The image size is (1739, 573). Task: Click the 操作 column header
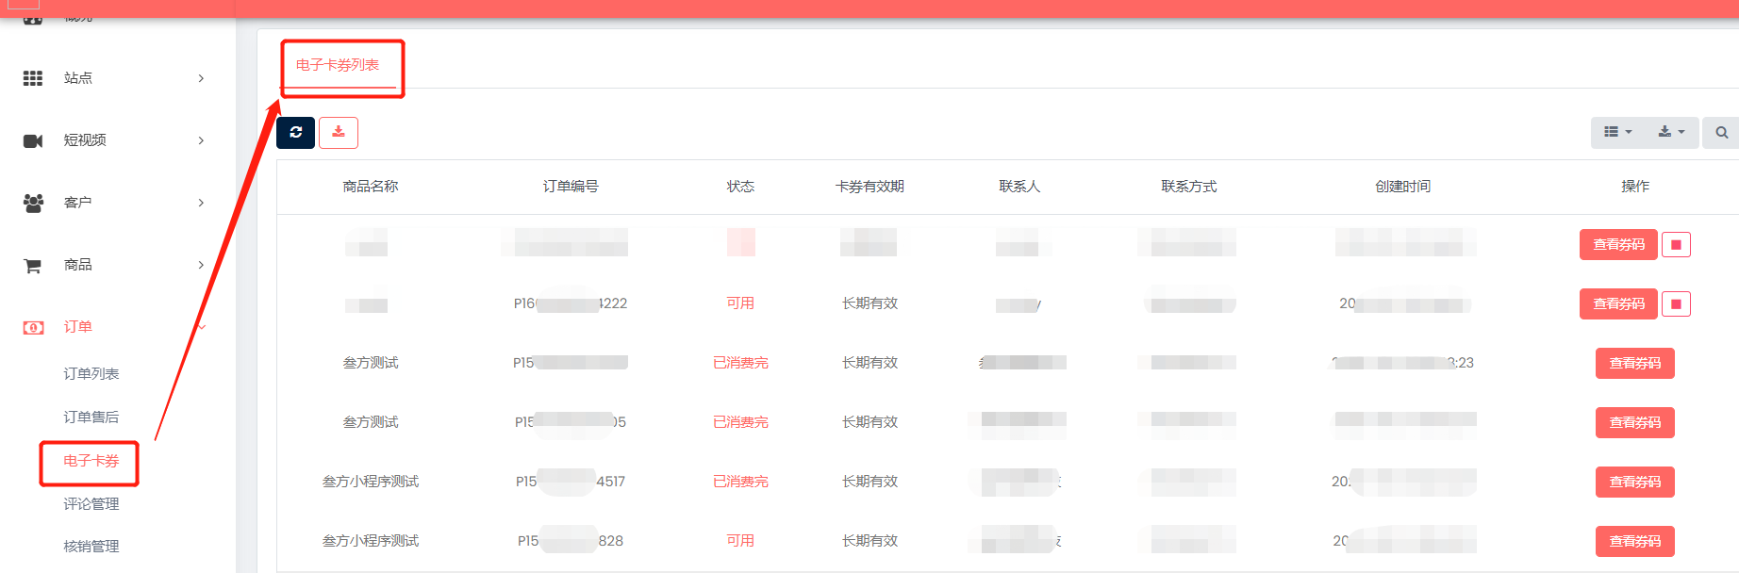pyautogui.click(x=1635, y=187)
